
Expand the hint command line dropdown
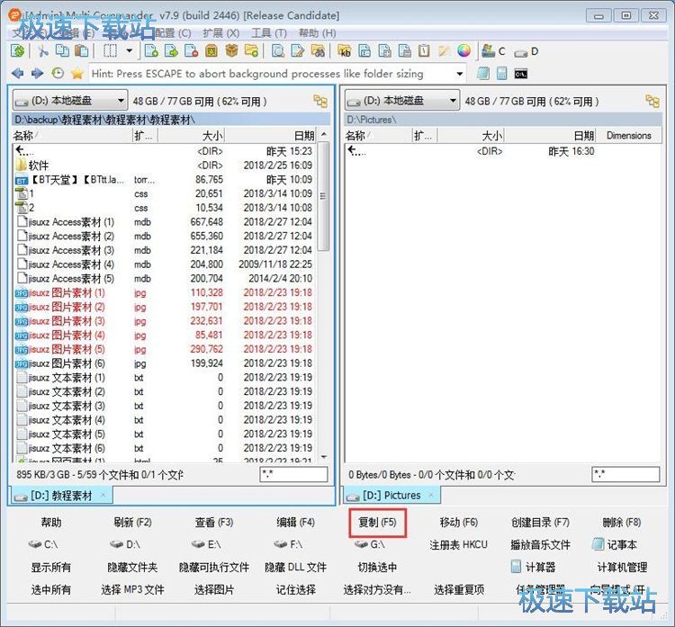pyautogui.click(x=460, y=74)
